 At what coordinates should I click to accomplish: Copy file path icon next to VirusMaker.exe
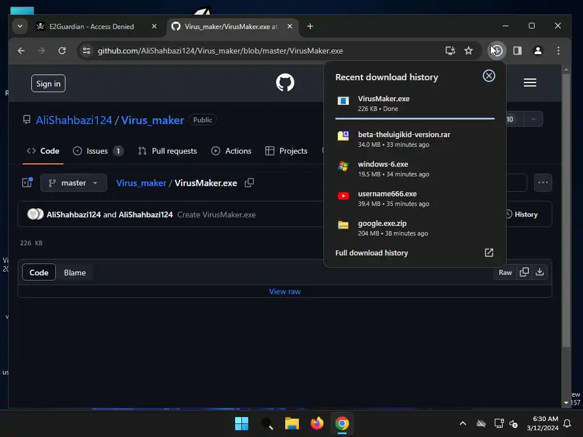tap(249, 183)
